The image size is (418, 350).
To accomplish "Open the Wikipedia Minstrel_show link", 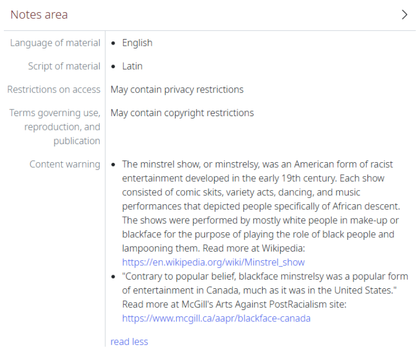I will (x=213, y=262).
